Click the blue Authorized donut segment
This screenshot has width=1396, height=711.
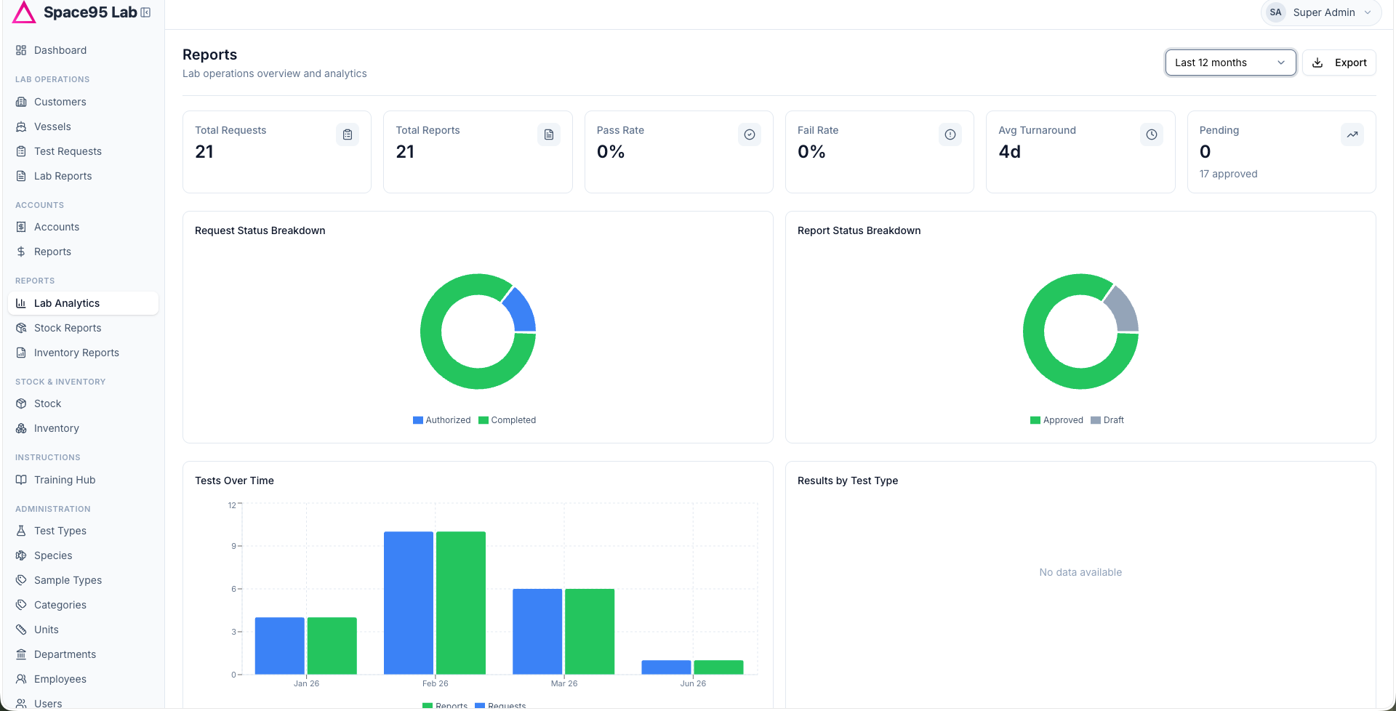click(522, 311)
